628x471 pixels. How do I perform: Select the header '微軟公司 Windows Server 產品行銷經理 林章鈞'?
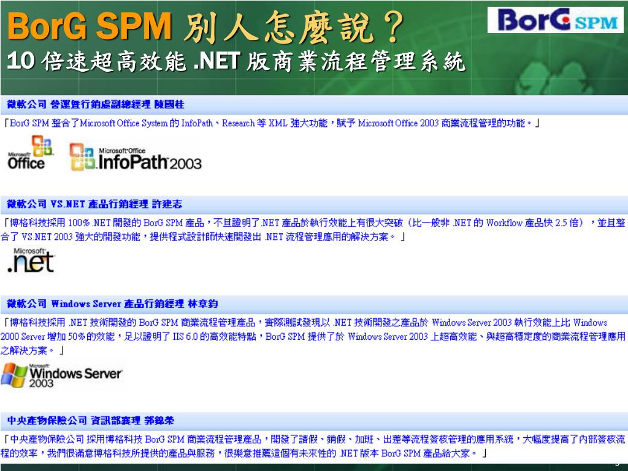click(x=112, y=304)
